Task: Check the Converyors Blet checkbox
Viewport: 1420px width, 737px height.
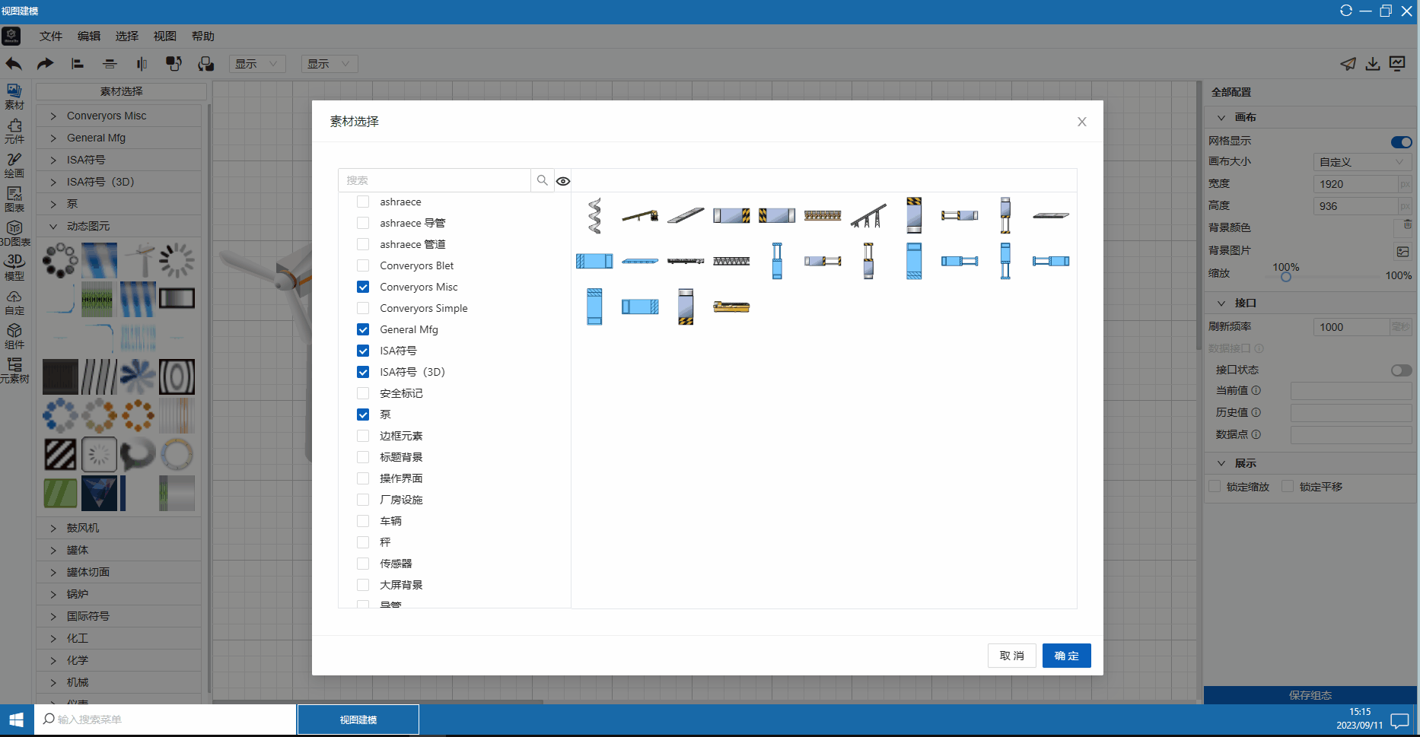Action: [x=363, y=265]
